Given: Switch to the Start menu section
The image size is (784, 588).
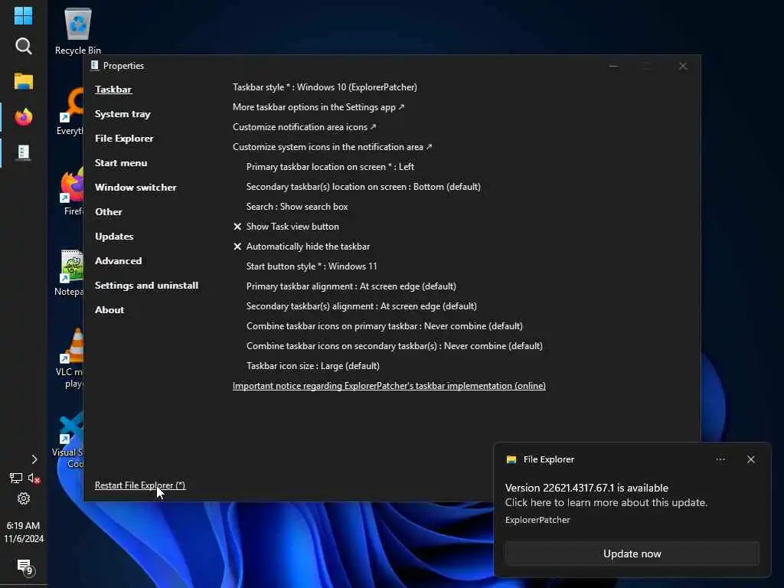Looking at the screenshot, I should click(121, 163).
